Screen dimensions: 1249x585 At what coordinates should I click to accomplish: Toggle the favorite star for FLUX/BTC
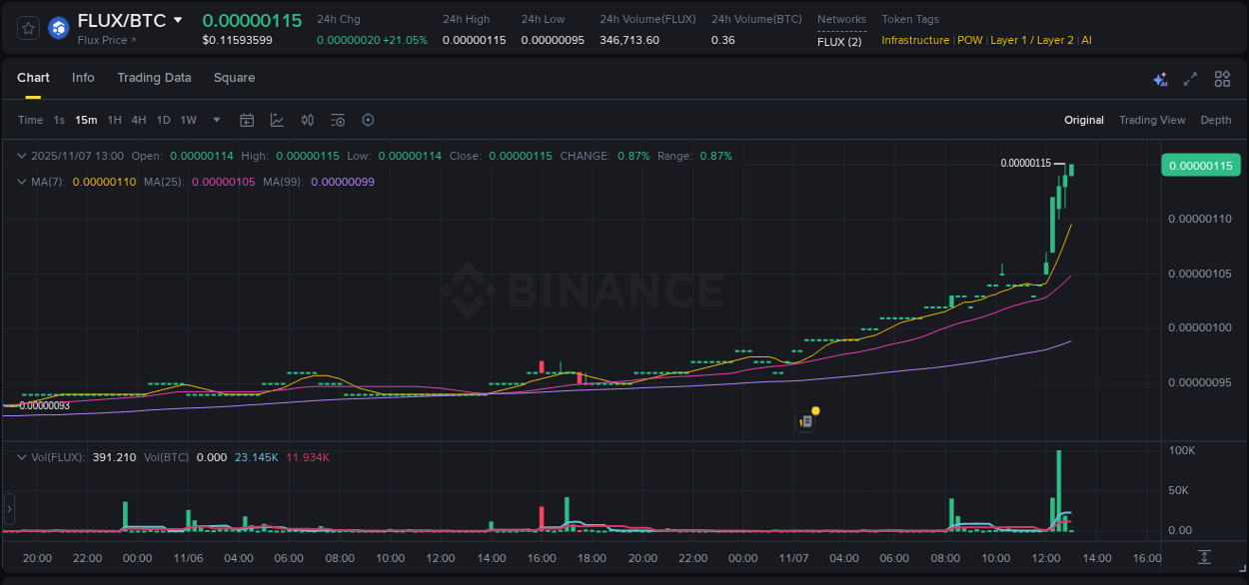click(x=27, y=28)
